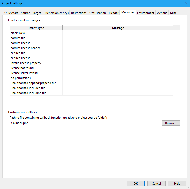Image resolution: width=190 pixels, height=189 pixels.
Task: Open the Header tab
Action: coord(113,13)
